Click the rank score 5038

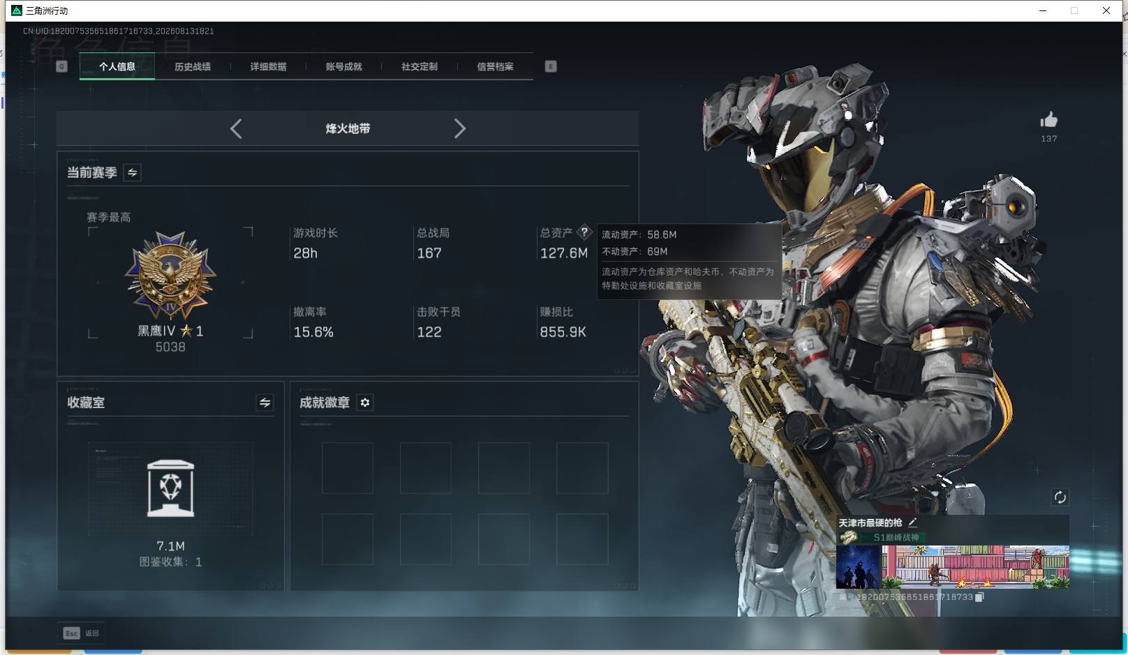[170, 347]
